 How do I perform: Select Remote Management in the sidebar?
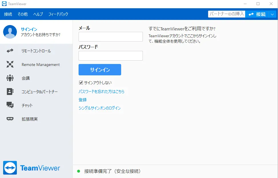[36, 65]
